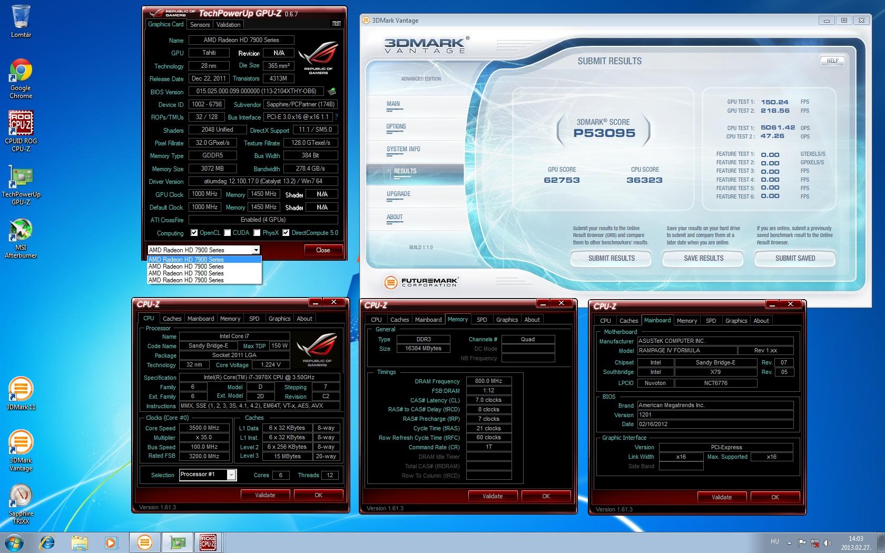The height and width of the screenshot is (553, 885).
Task: Click the SAVE RESULTS button
Action: tap(703, 259)
